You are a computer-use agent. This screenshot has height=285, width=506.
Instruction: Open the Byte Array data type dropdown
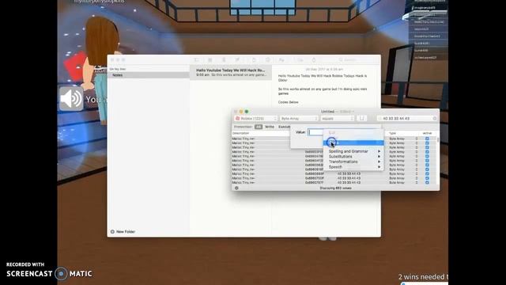299,119
